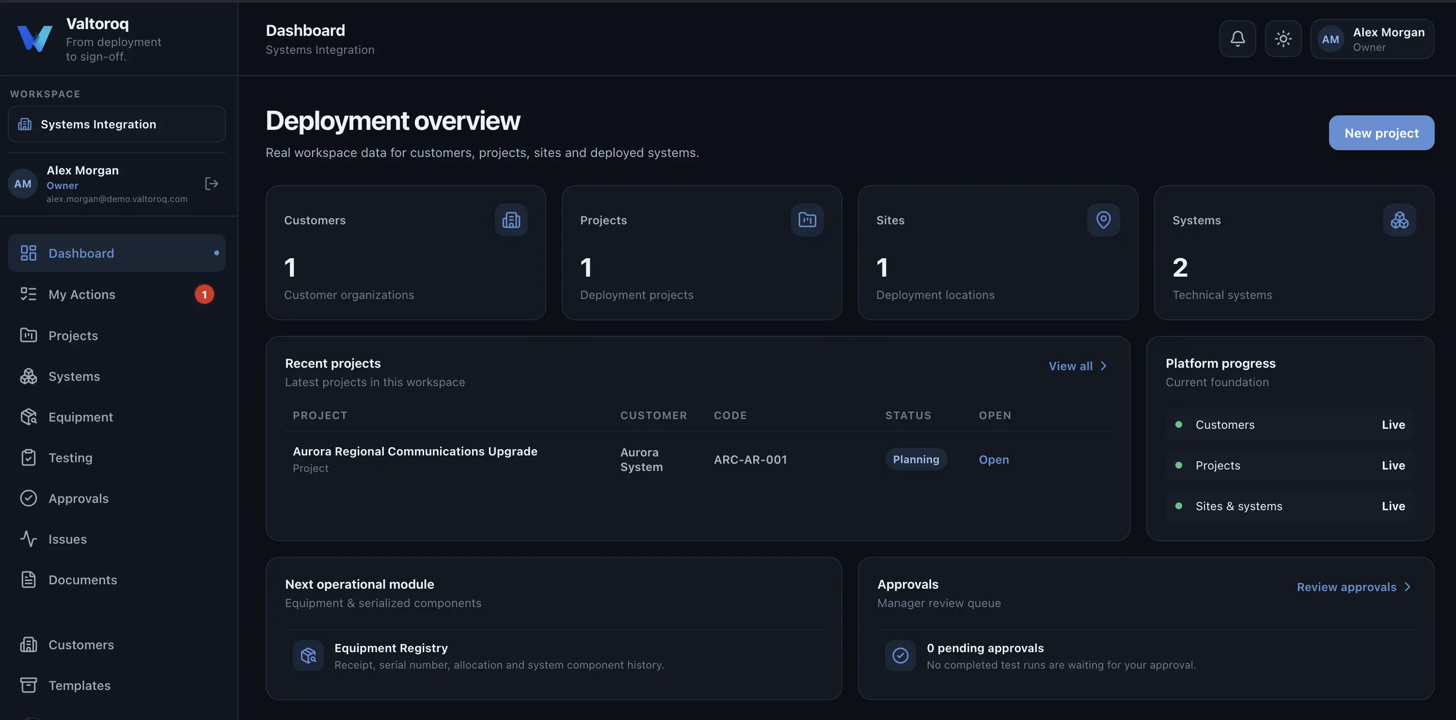Image resolution: width=1456 pixels, height=720 pixels.
Task: Open the notifications bell
Action: (x=1237, y=39)
